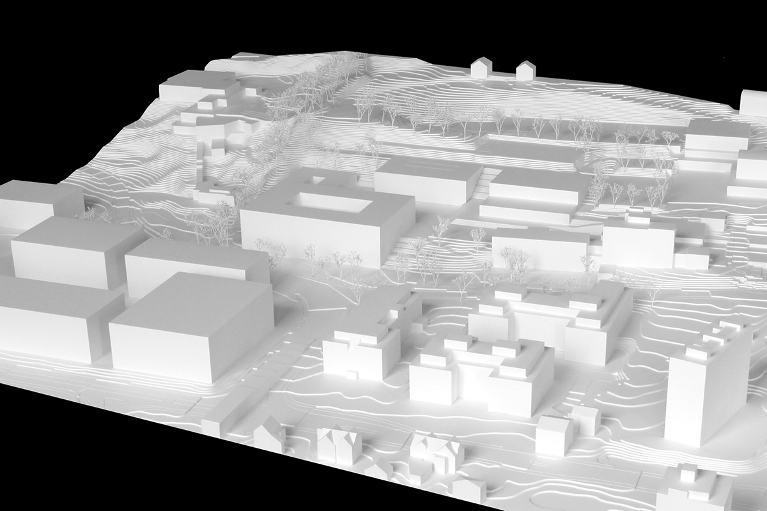Click the left gabled house on the hilltop

point(481,67)
